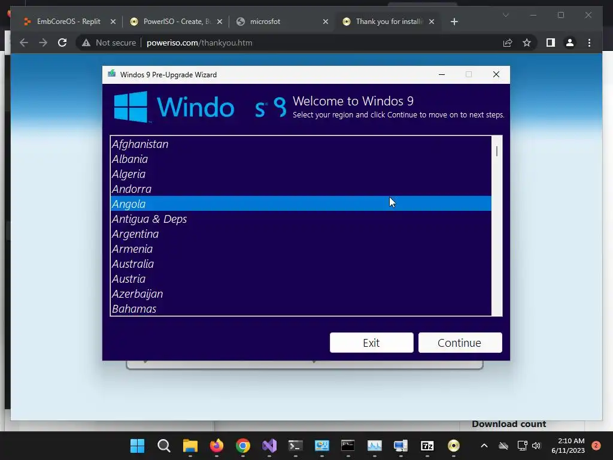Close the microsfot tab

326,22
